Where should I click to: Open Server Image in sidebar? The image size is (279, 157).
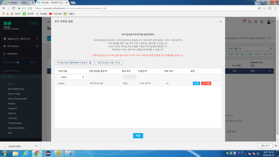click(14, 94)
